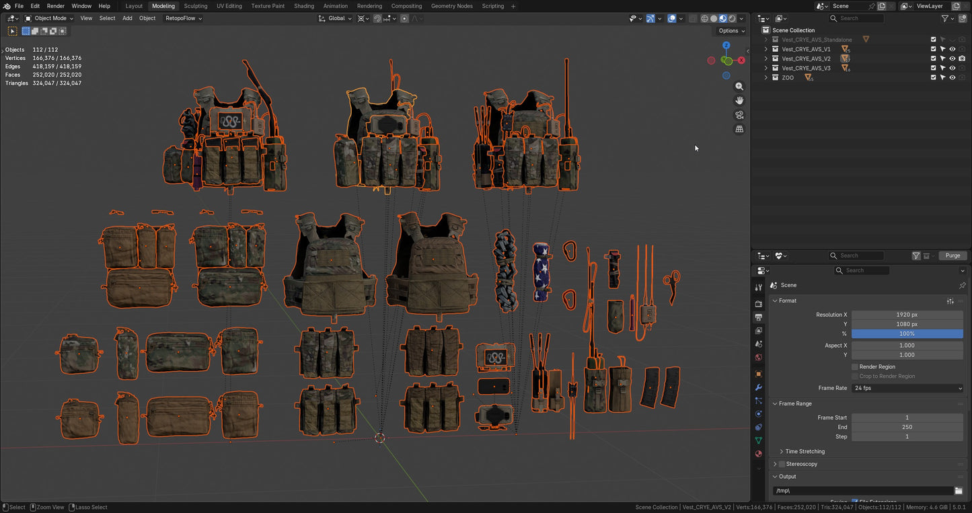Switch to the UV Editing workspace tab
The height and width of the screenshot is (513, 972).
[x=229, y=6]
